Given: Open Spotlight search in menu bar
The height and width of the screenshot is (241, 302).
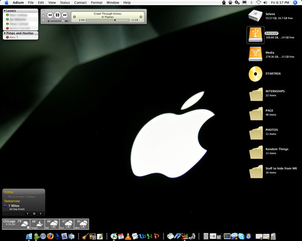Looking at the screenshot, I should [x=295, y=2].
